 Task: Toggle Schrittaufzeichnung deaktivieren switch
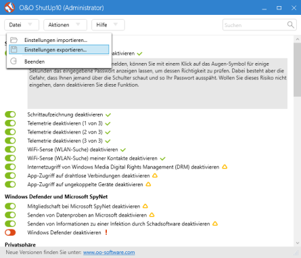point(10,114)
